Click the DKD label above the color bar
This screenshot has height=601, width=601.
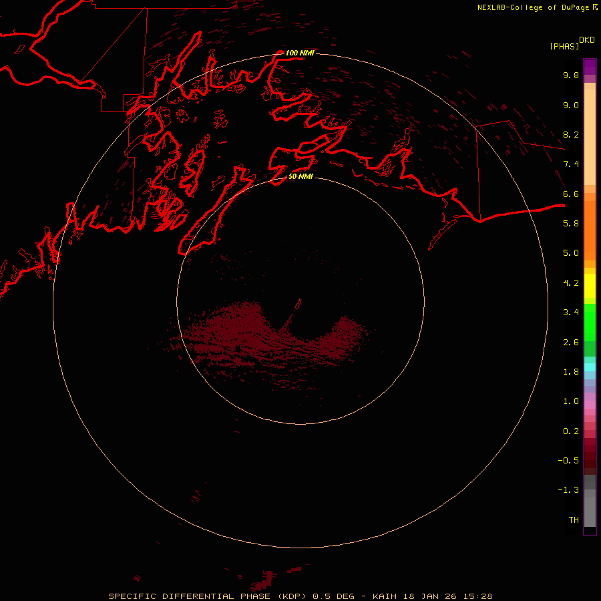tap(587, 40)
